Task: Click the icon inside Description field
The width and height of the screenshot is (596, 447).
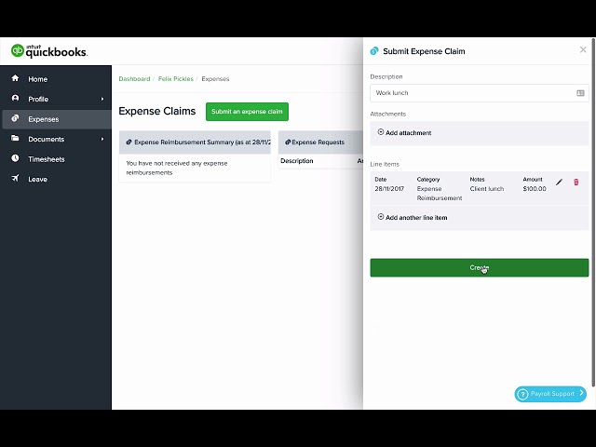Action: click(580, 93)
